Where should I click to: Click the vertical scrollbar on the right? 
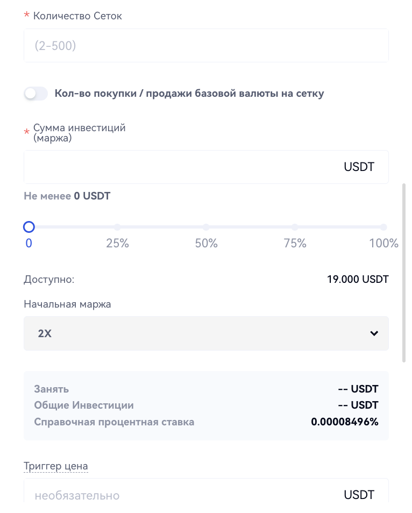click(404, 273)
